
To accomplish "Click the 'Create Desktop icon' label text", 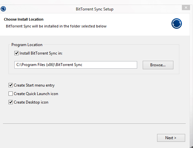I will (x=31, y=102).
